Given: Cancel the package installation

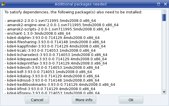Looking at the screenshot, I should (x=37, y=100).
